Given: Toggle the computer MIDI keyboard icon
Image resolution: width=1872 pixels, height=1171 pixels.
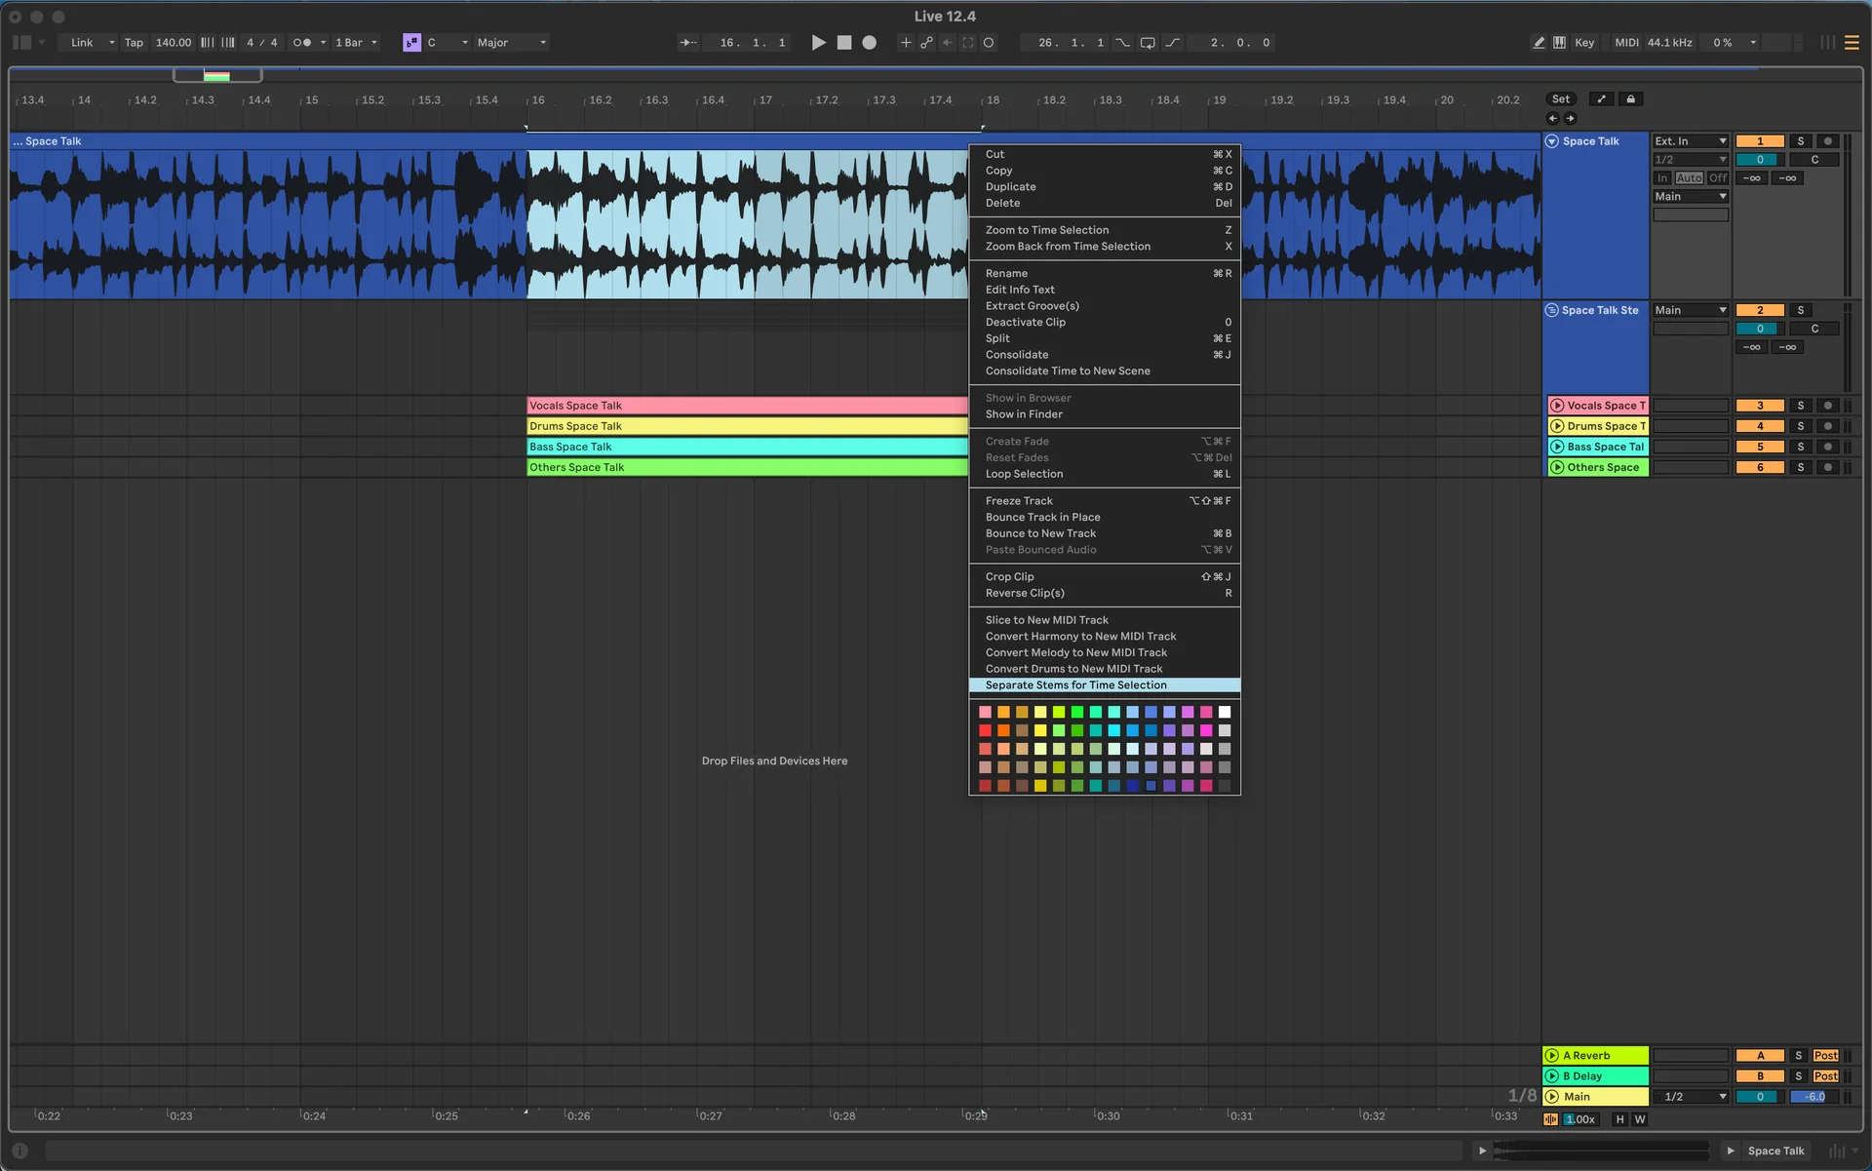Looking at the screenshot, I should (x=1560, y=43).
